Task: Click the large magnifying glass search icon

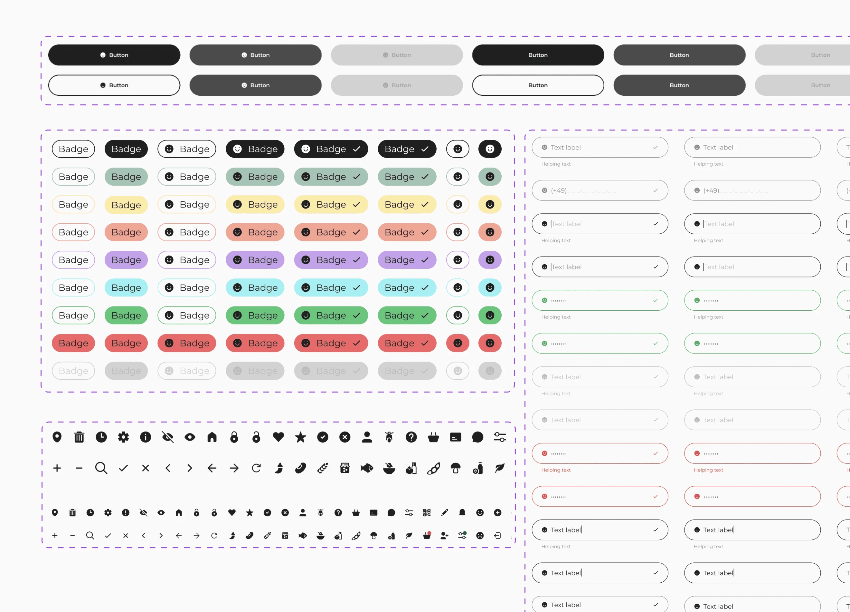Action: (101, 468)
